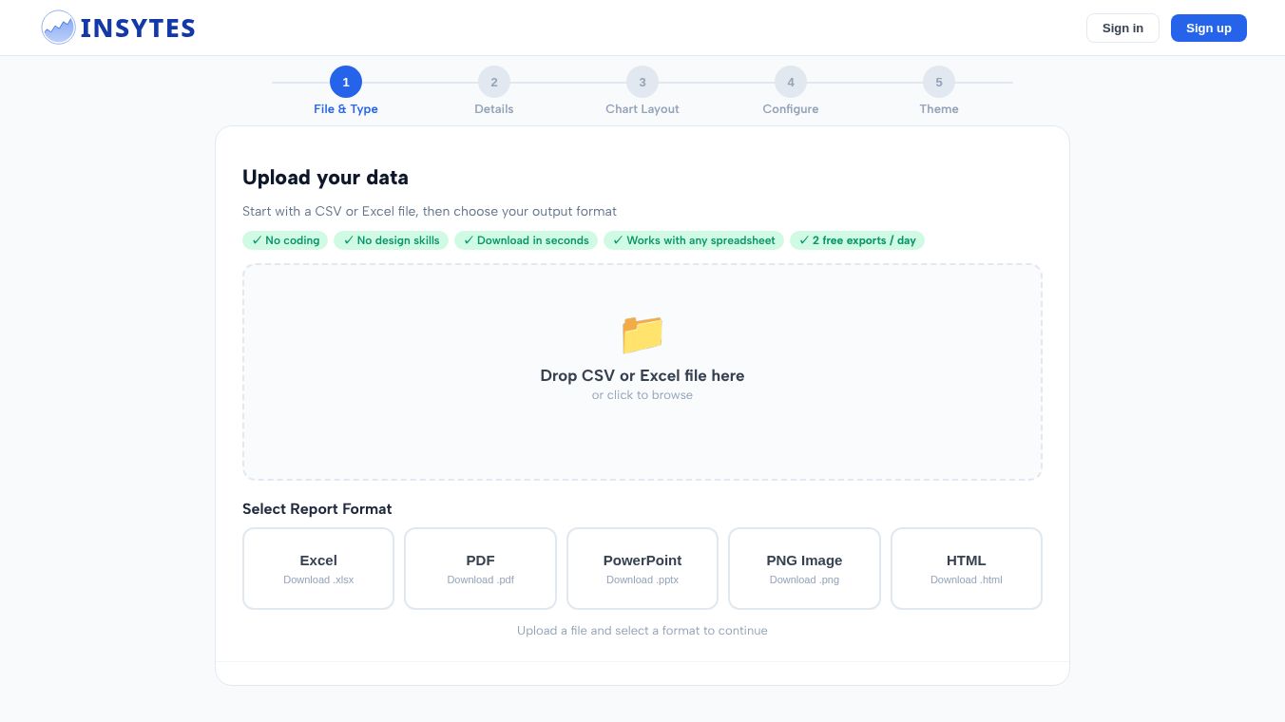Click the 'Works with any spreadsheet' badge
Screen dimensions: 1285x722
694,240
